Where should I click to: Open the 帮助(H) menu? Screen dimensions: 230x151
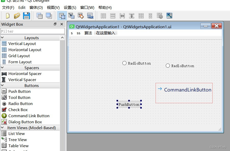coord(105,7)
